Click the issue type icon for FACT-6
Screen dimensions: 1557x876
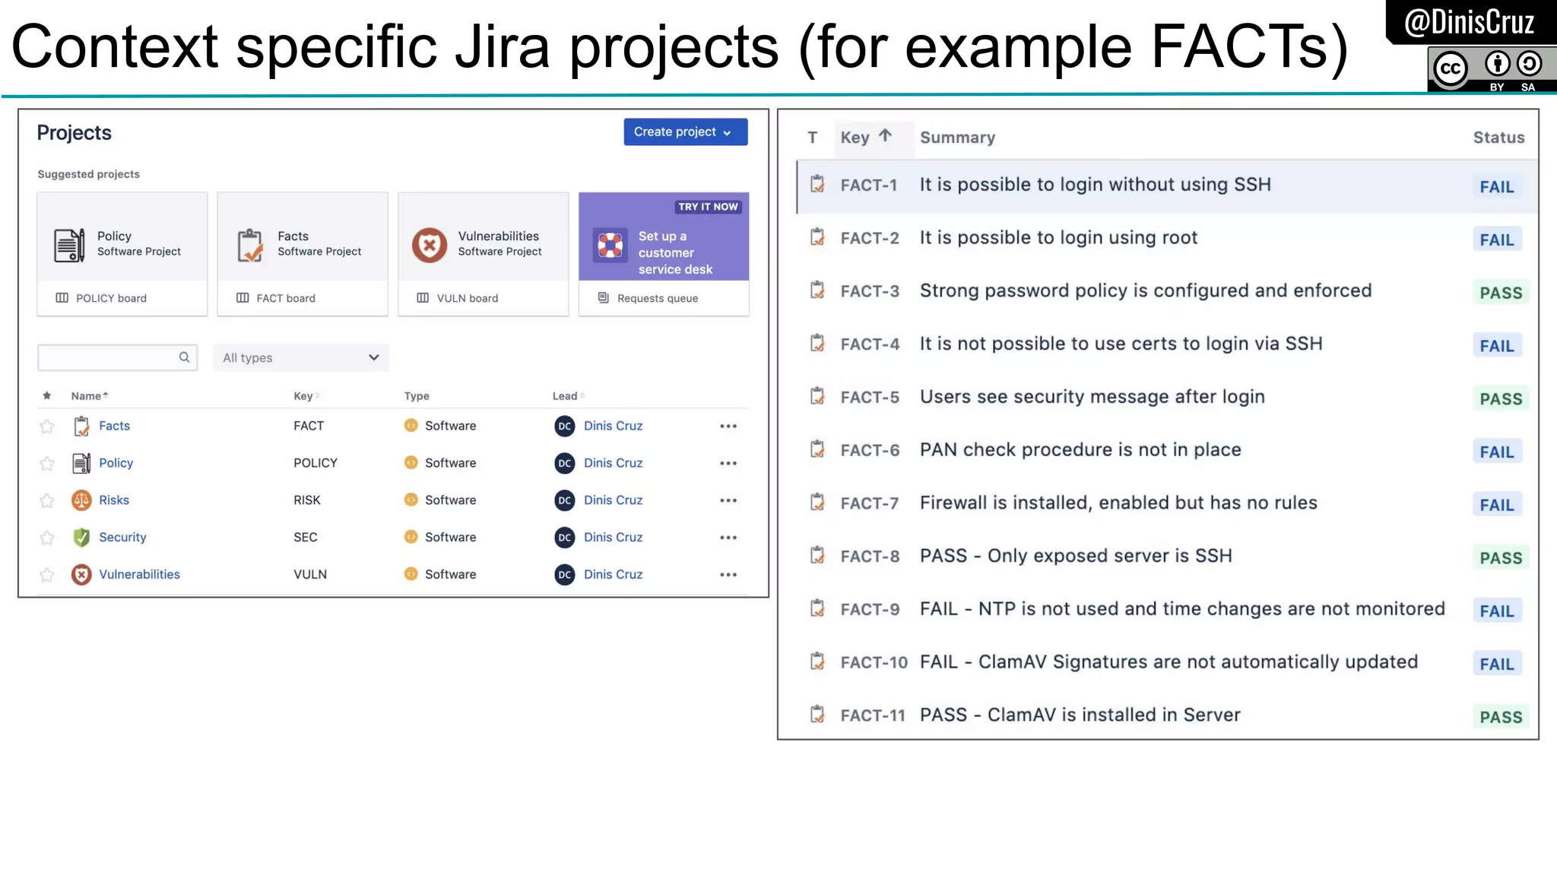pos(817,449)
